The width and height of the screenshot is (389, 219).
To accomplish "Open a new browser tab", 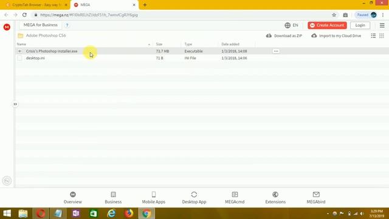I will (145, 5).
